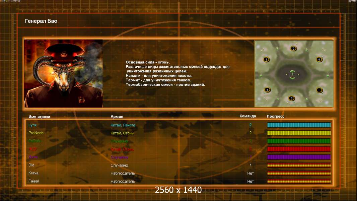Screen dimensions: 357x201
Task: Click Lynx's team number 2
Action: point(251,125)
